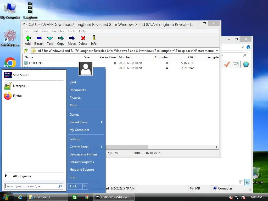Open the Tools menu
The image size is (268, 201).
(71, 31)
